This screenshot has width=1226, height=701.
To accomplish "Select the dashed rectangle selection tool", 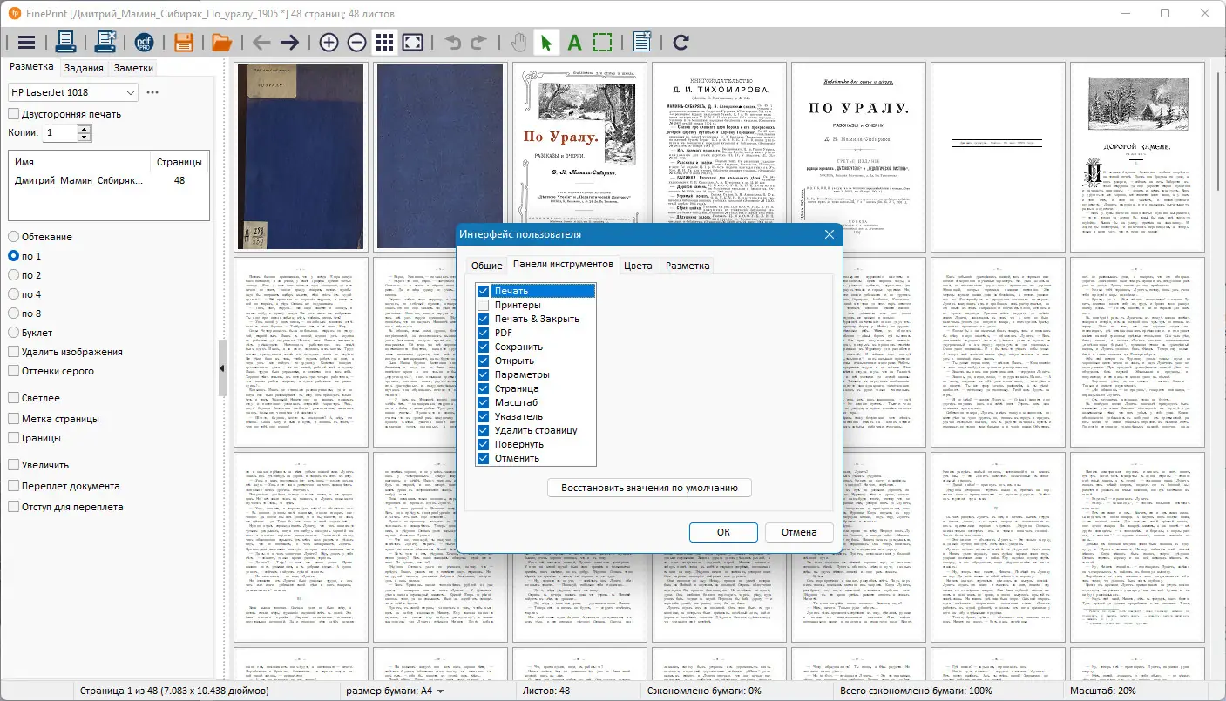I will [x=602, y=42].
